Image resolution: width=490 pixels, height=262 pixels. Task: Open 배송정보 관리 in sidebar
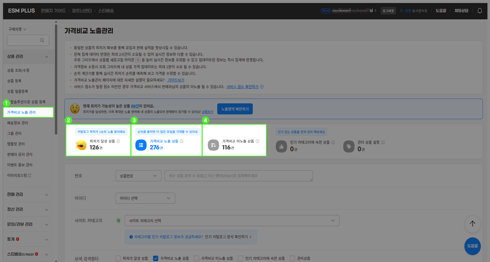coord(18,123)
